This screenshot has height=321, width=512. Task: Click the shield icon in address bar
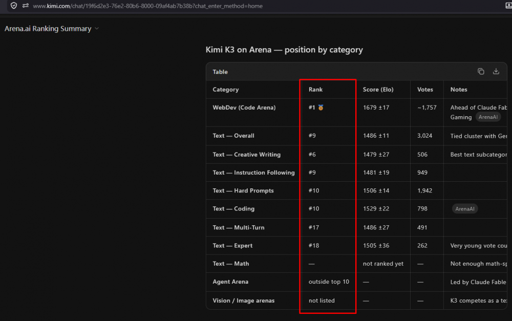(14, 6)
